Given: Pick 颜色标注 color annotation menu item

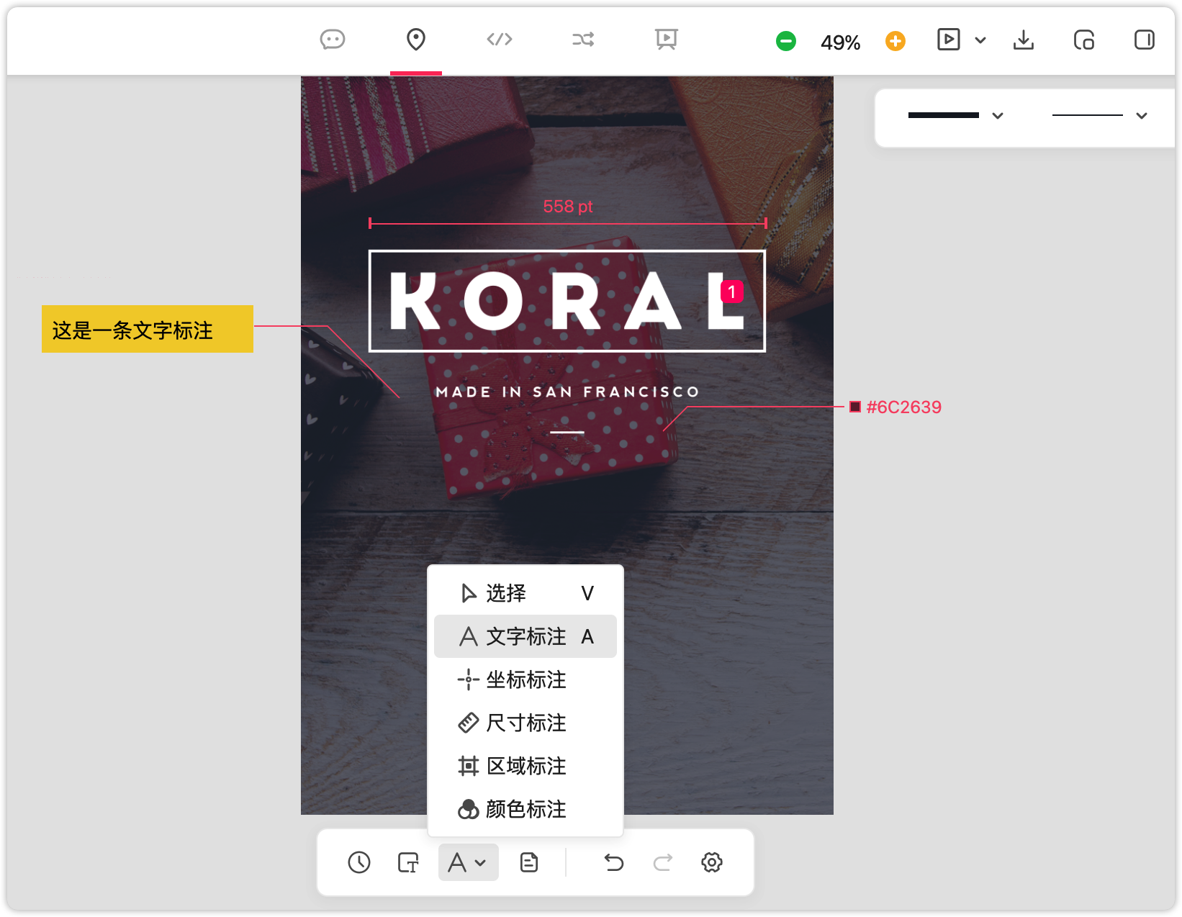Looking at the screenshot, I should coord(525,809).
